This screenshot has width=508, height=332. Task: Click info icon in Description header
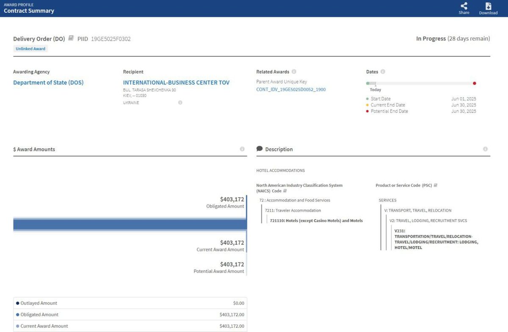tap(485, 149)
